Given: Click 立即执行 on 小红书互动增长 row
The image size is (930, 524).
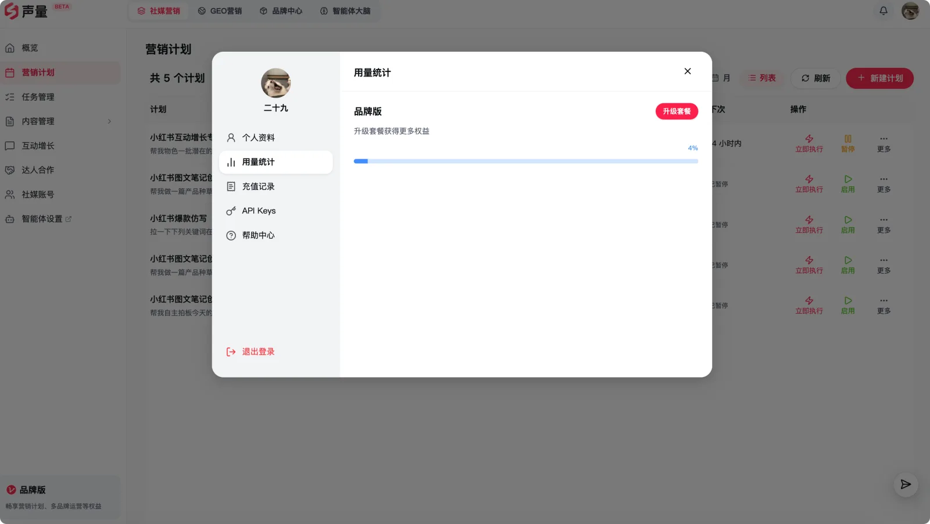Looking at the screenshot, I should point(809,143).
